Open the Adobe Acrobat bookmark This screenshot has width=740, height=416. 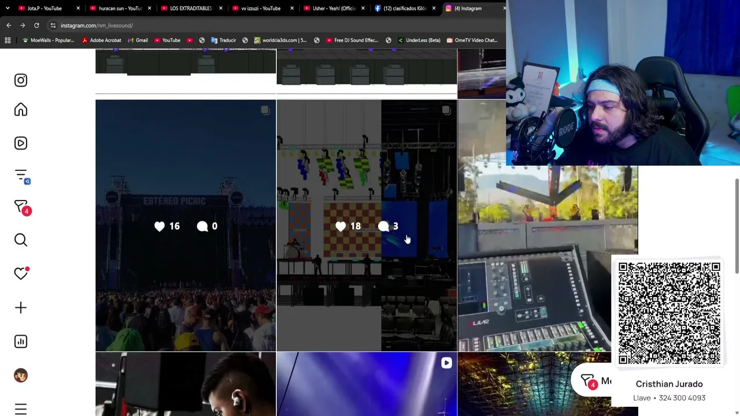[102, 40]
